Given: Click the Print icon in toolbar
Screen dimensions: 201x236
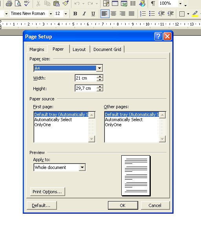Looking at the screenshot, I should pyautogui.click(x=9, y=3).
